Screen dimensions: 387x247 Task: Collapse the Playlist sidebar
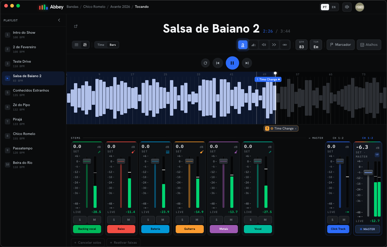click(x=59, y=20)
